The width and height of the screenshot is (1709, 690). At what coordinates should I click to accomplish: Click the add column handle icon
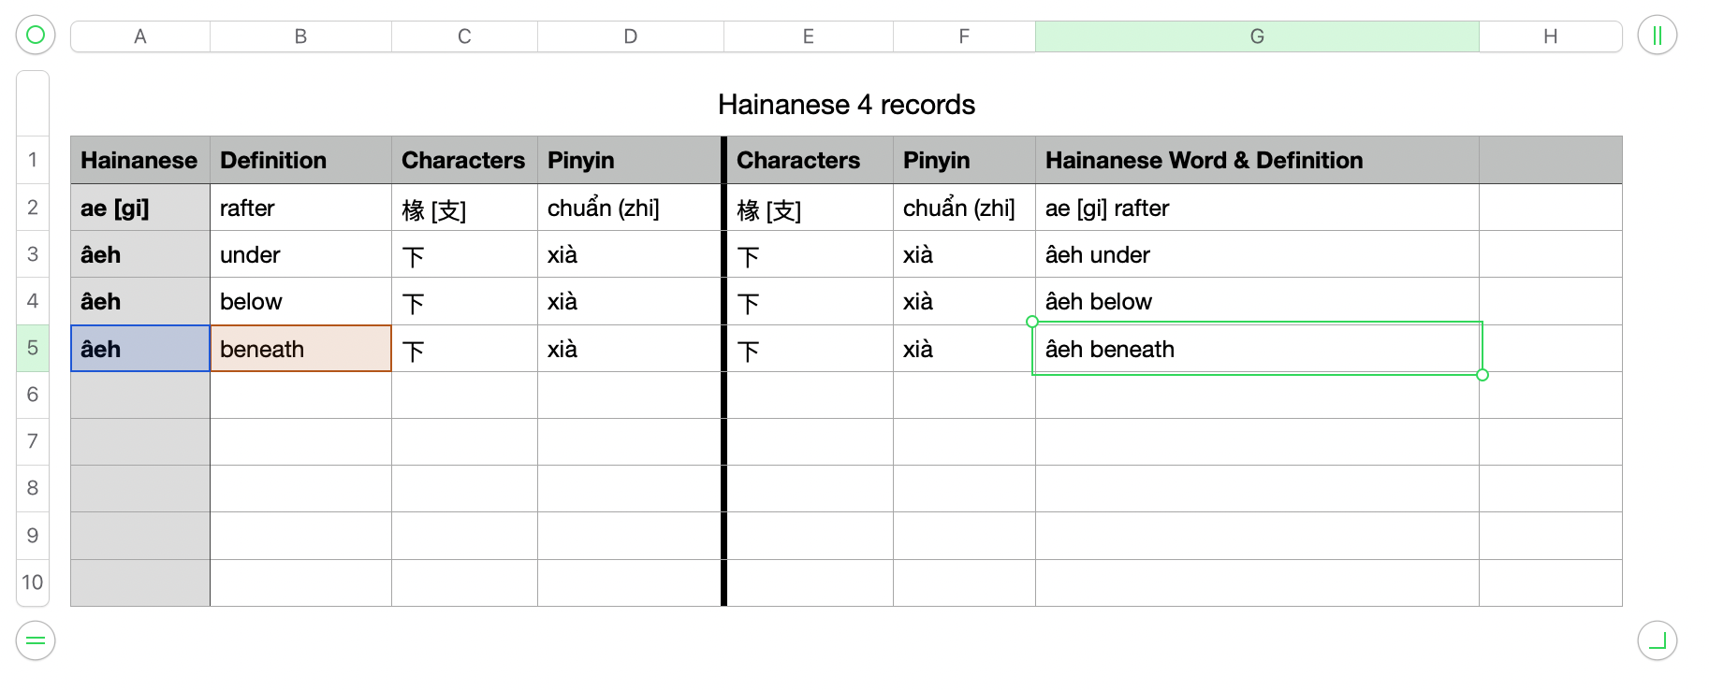pyautogui.click(x=1657, y=36)
